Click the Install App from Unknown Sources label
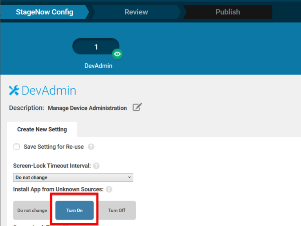Image resolution: width=301 pixels, height=226 pixels. pyautogui.click(x=58, y=190)
